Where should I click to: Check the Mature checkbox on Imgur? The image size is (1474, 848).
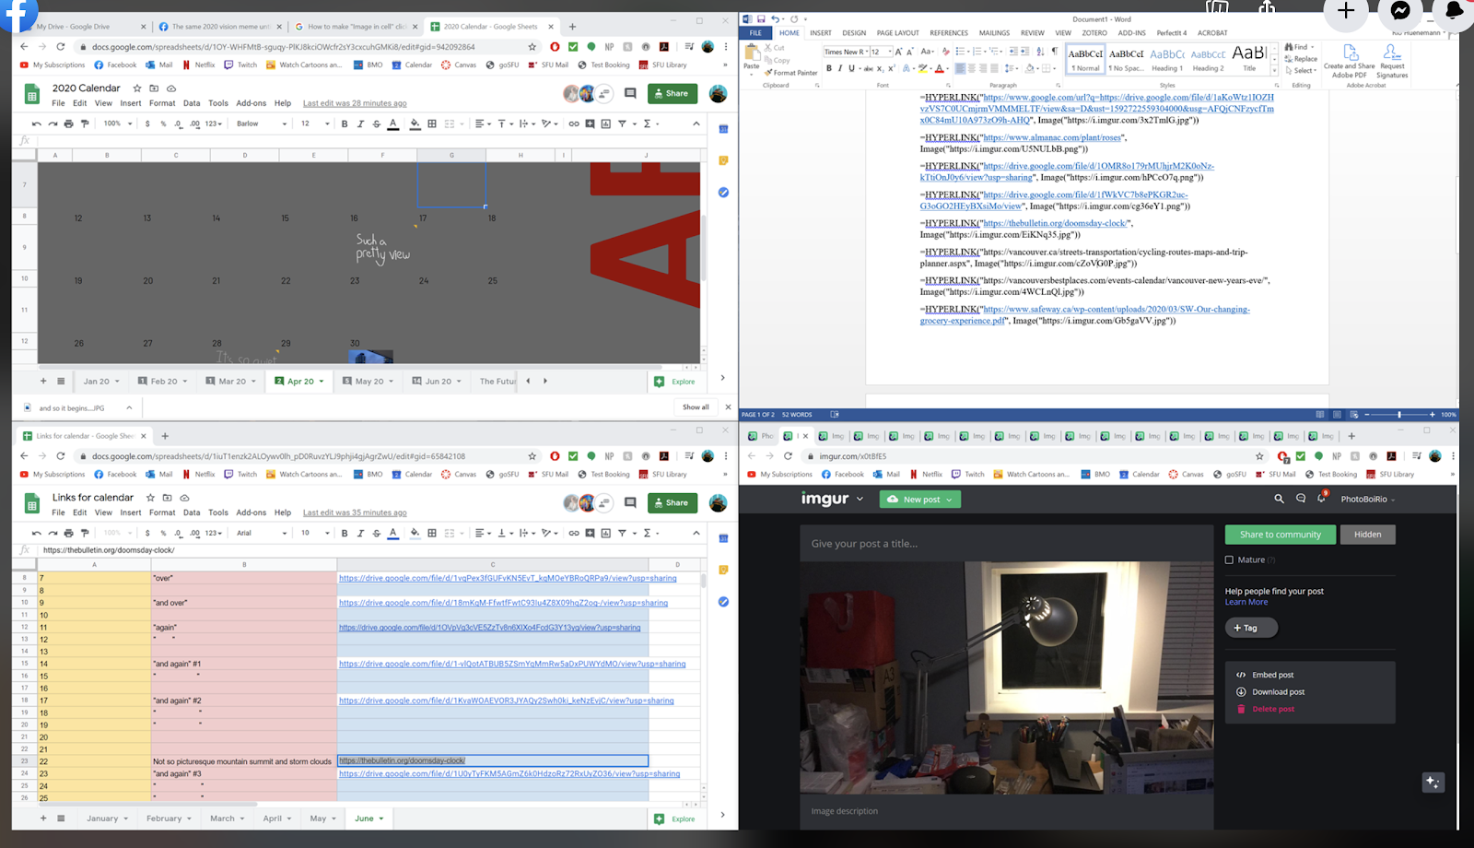1229,559
